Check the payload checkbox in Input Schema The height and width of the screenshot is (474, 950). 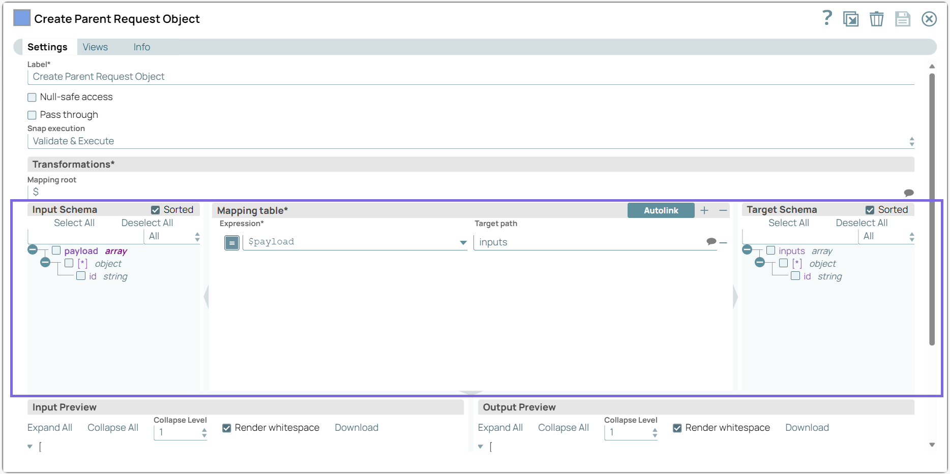click(56, 250)
